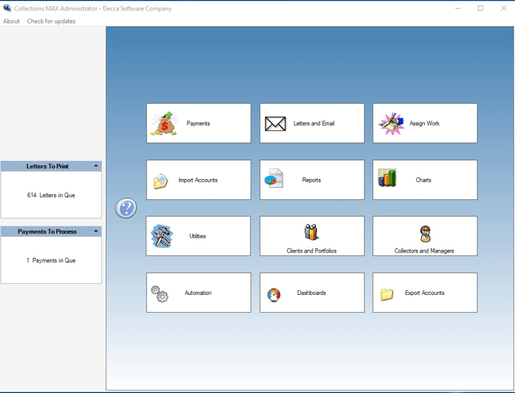Click the Assign Work starburst icon
Image resolution: width=515 pixels, height=393 pixels.
pyautogui.click(x=391, y=123)
